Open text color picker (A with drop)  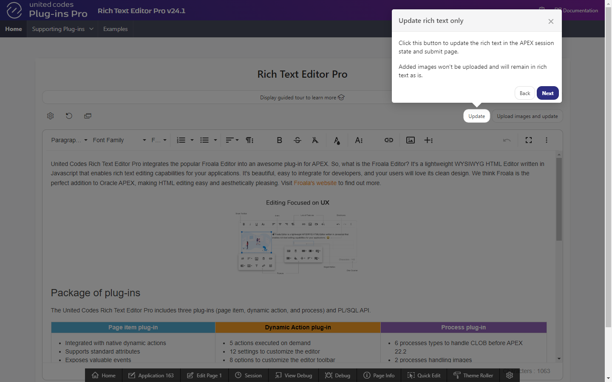(337, 140)
